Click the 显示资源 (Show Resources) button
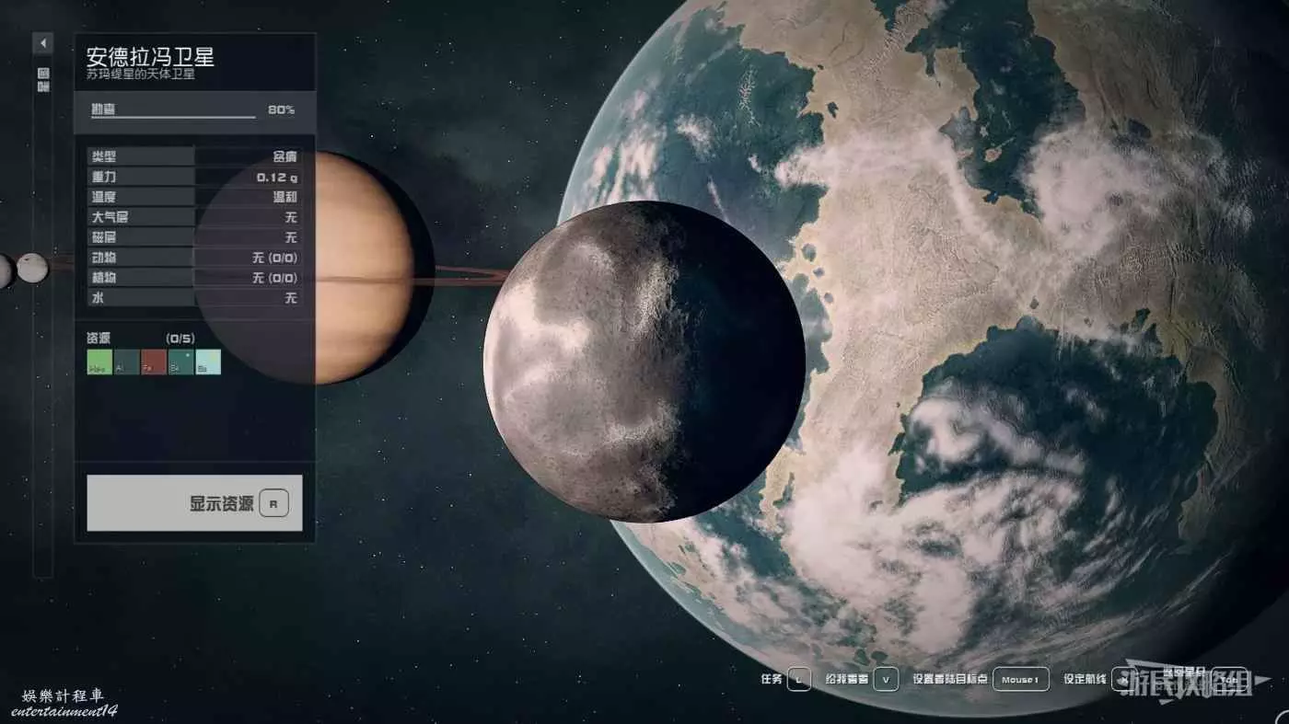1289x724 pixels. click(194, 503)
